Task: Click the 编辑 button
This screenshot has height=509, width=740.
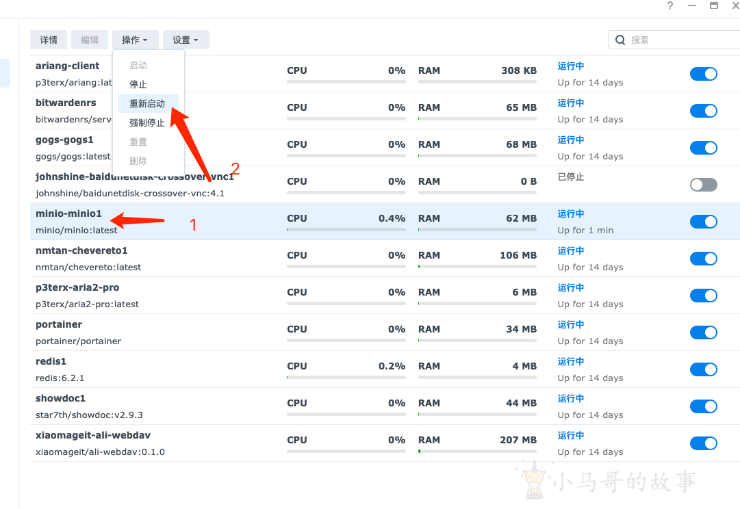Action: tap(90, 40)
